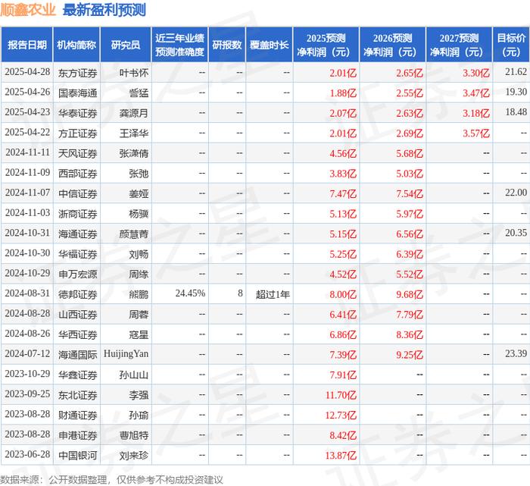Select the 浙商证券 institution cell

(78, 214)
